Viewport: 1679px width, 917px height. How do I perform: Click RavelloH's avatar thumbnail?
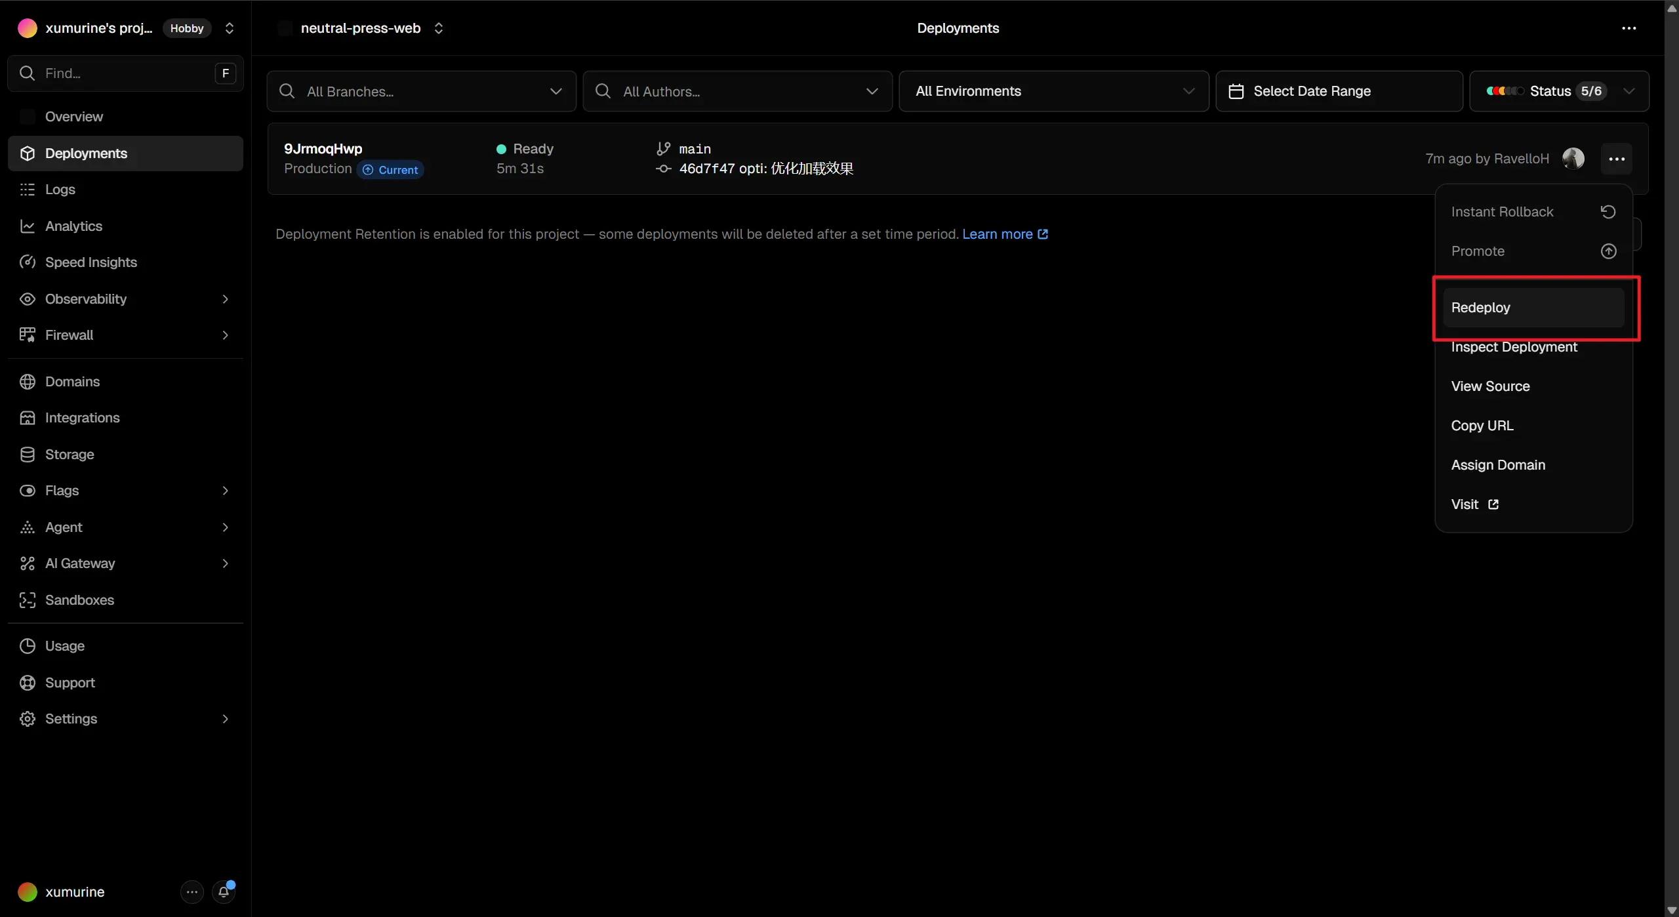tap(1573, 159)
